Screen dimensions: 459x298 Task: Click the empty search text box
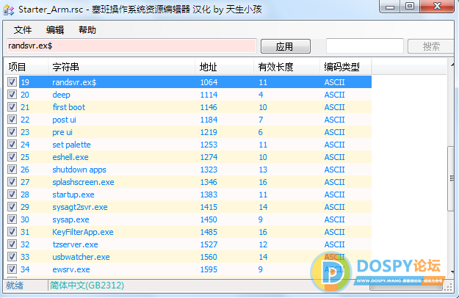click(x=364, y=46)
